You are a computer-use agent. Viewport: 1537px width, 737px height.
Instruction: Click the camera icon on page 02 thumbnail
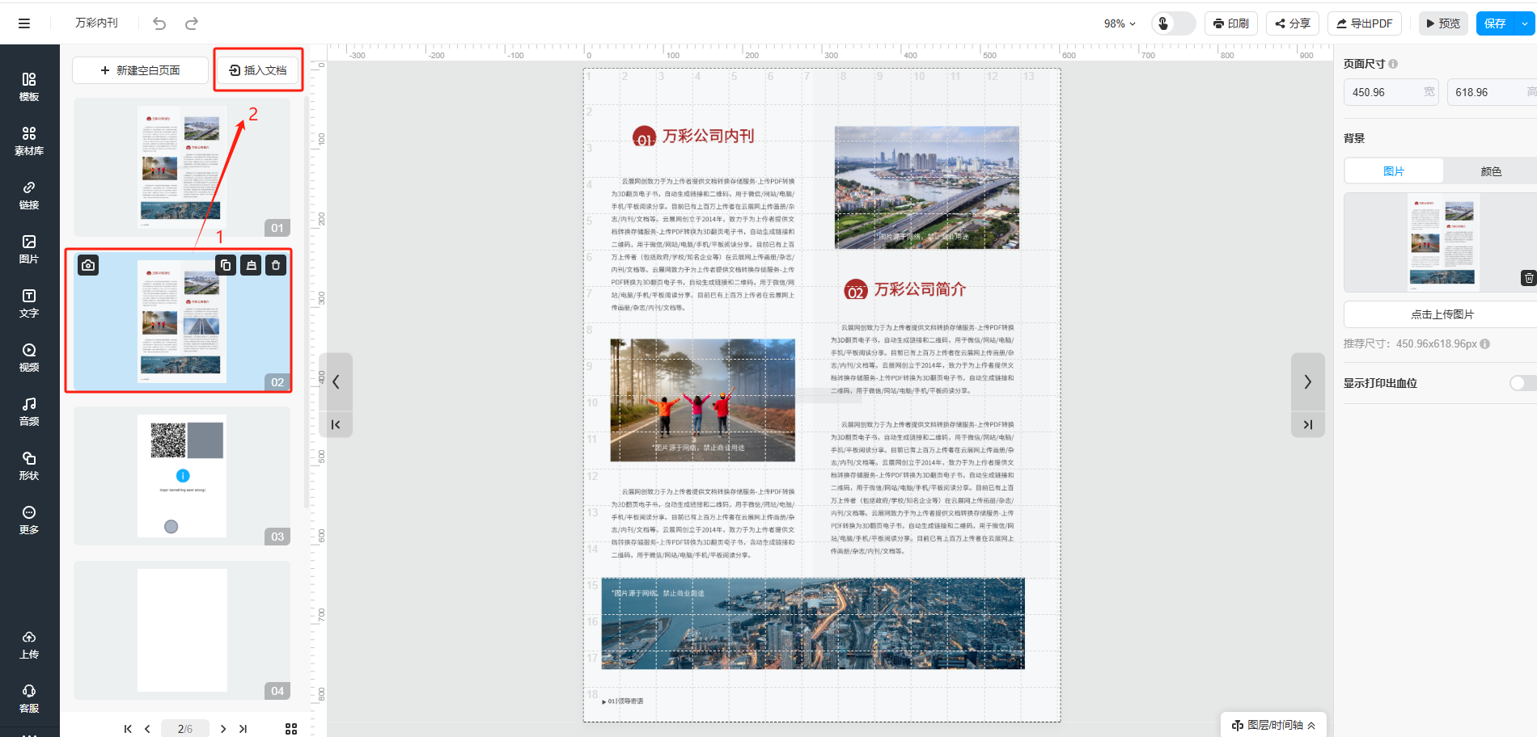click(88, 265)
